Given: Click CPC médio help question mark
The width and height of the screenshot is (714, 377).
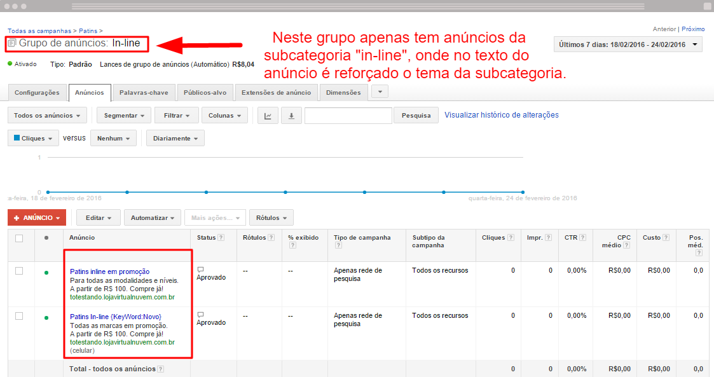Looking at the screenshot, I should 626,245.
